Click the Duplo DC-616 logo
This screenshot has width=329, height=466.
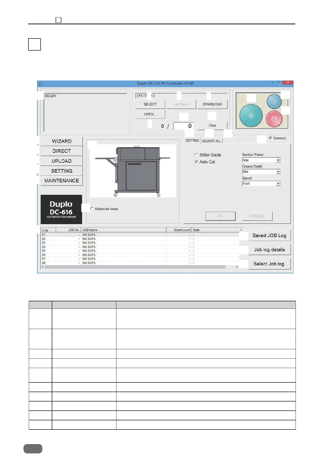pyautogui.click(x=61, y=209)
